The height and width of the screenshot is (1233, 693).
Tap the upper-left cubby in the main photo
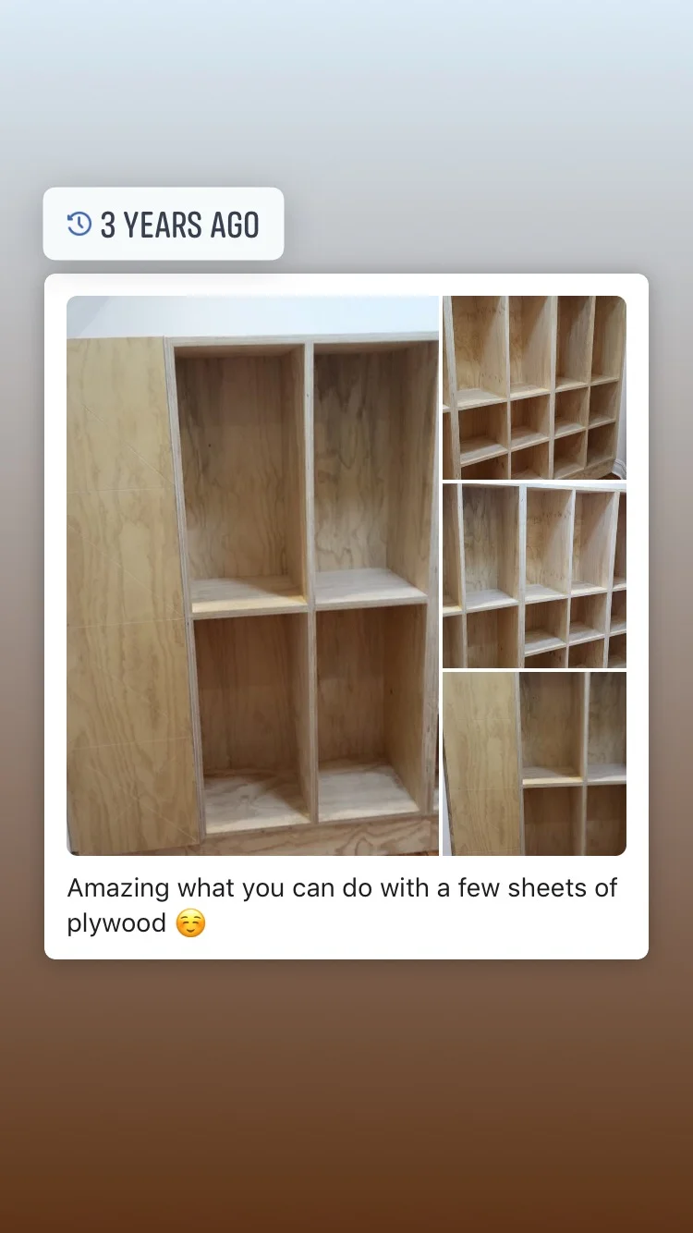coord(240,471)
